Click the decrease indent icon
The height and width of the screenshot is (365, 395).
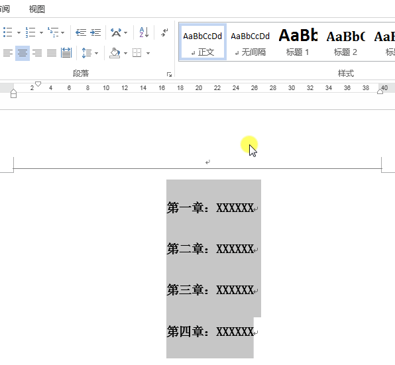click(81, 32)
